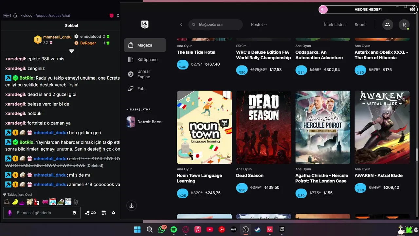Click the %80 discount badge on Hercule Poirot

click(x=301, y=193)
